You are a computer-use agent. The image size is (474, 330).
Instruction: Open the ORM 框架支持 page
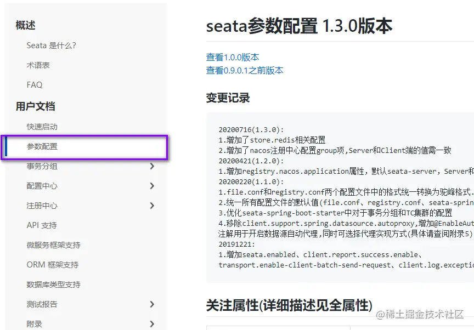click(53, 265)
